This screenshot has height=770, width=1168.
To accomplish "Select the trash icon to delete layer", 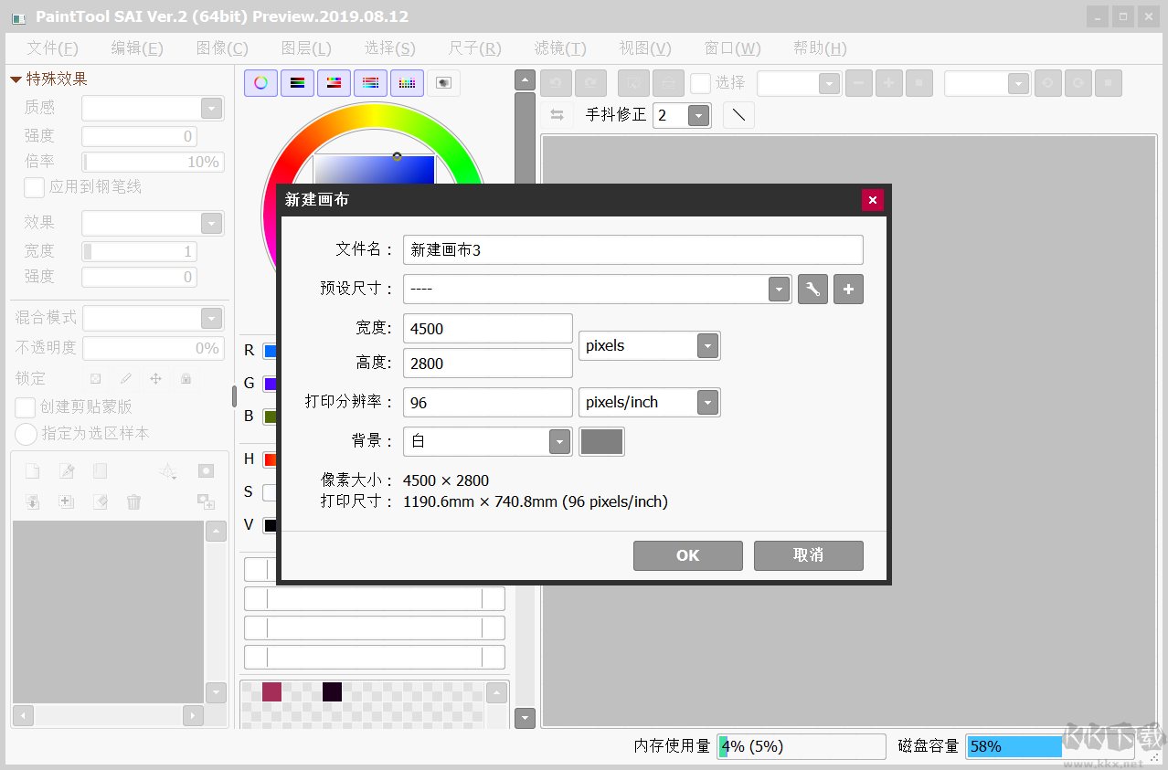I will tap(133, 501).
